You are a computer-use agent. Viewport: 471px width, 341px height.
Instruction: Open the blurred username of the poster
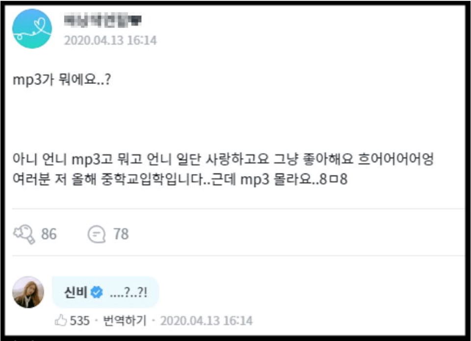pyautogui.click(x=103, y=20)
